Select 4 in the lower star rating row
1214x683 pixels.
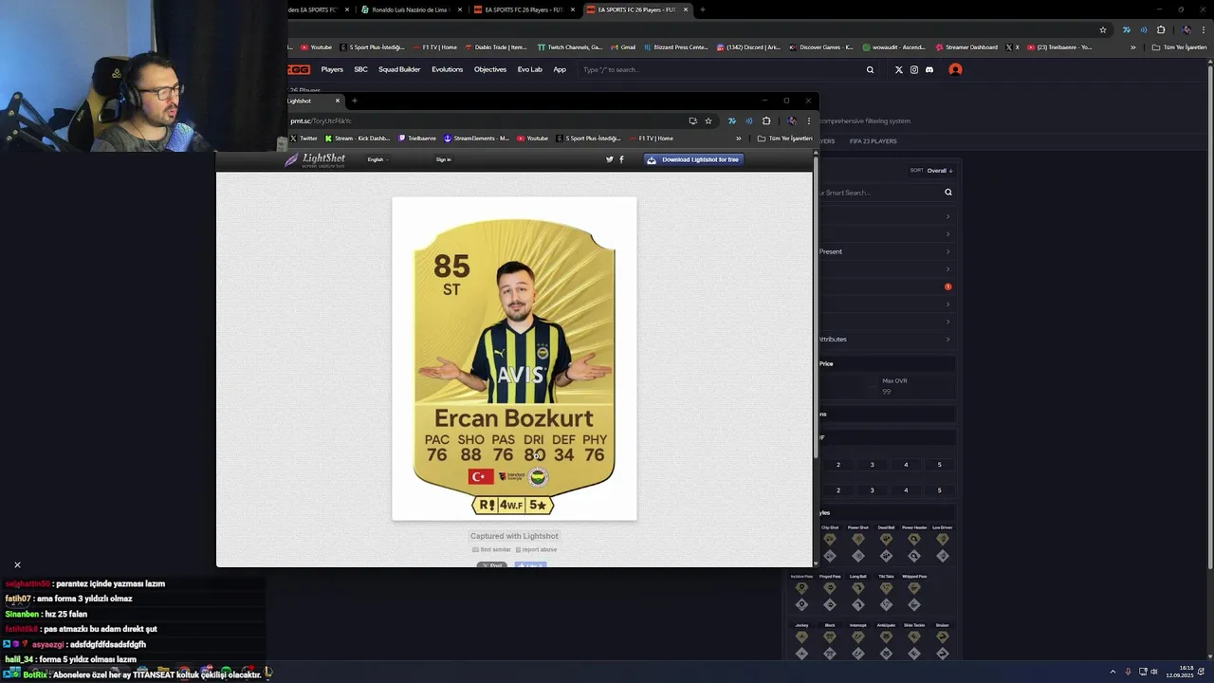[x=905, y=490]
